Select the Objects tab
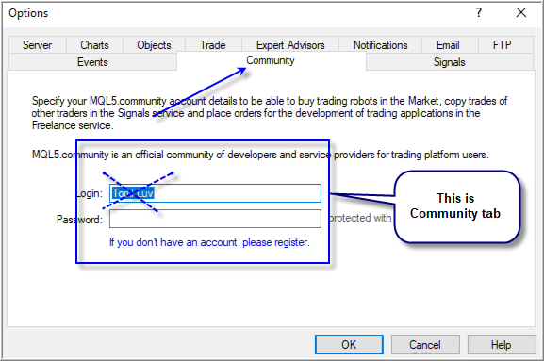The image size is (544, 361). 154,44
